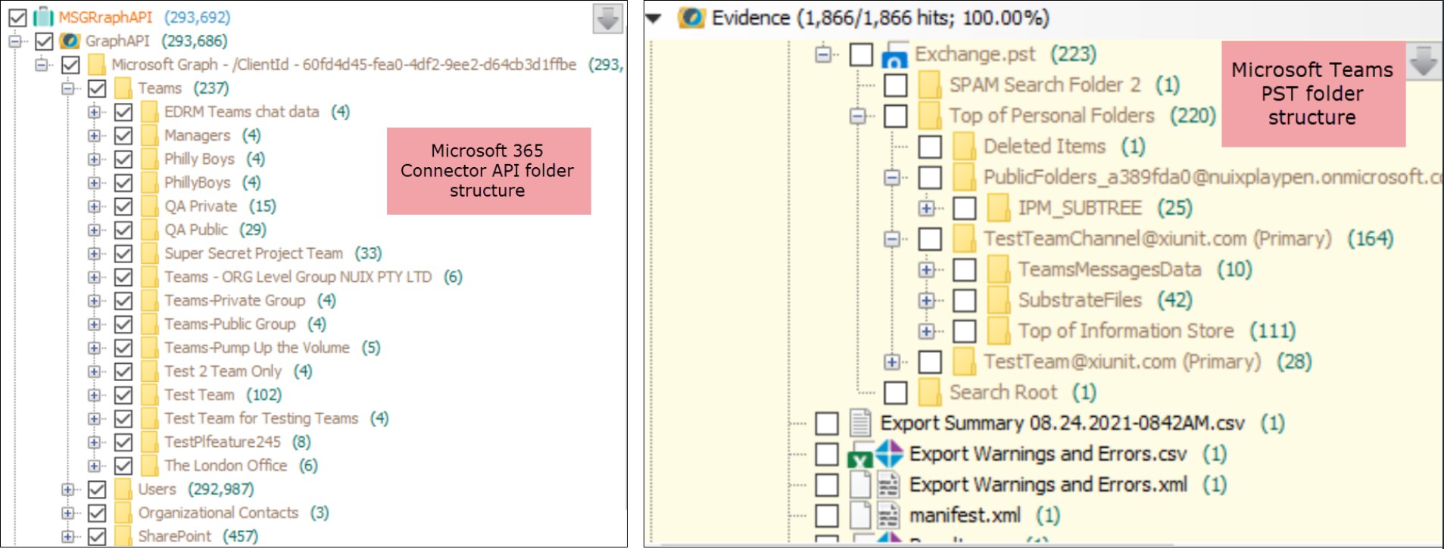Image resolution: width=1444 pixels, height=549 pixels.
Task: Click the SPAM Search Folder 2 folder icon
Action: coord(930,85)
